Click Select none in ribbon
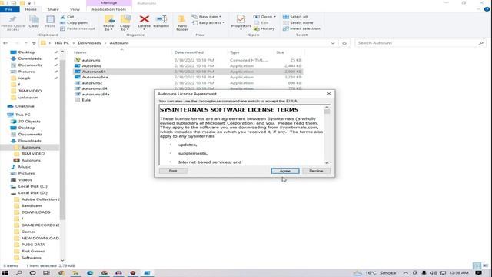 tap(298, 22)
